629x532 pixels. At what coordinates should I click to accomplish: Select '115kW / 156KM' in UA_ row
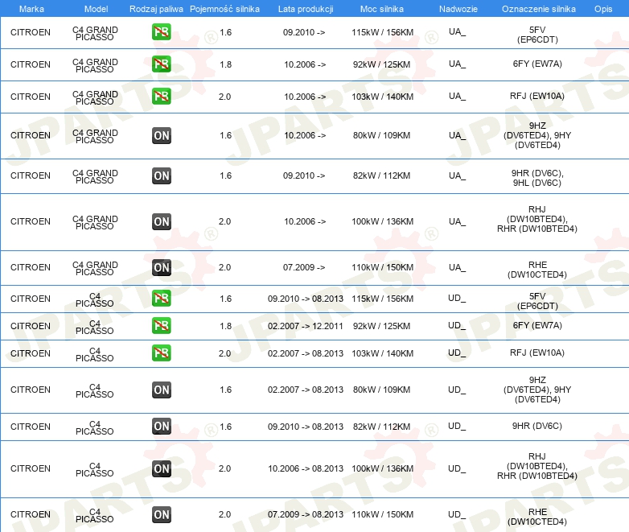click(382, 32)
